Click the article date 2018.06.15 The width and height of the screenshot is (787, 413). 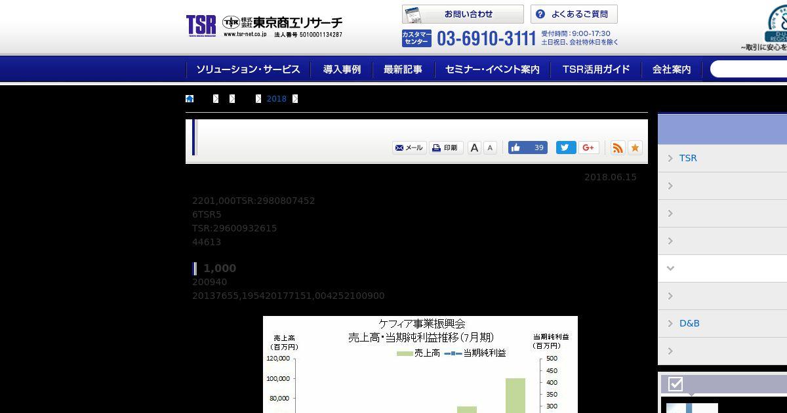coord(611,177)
